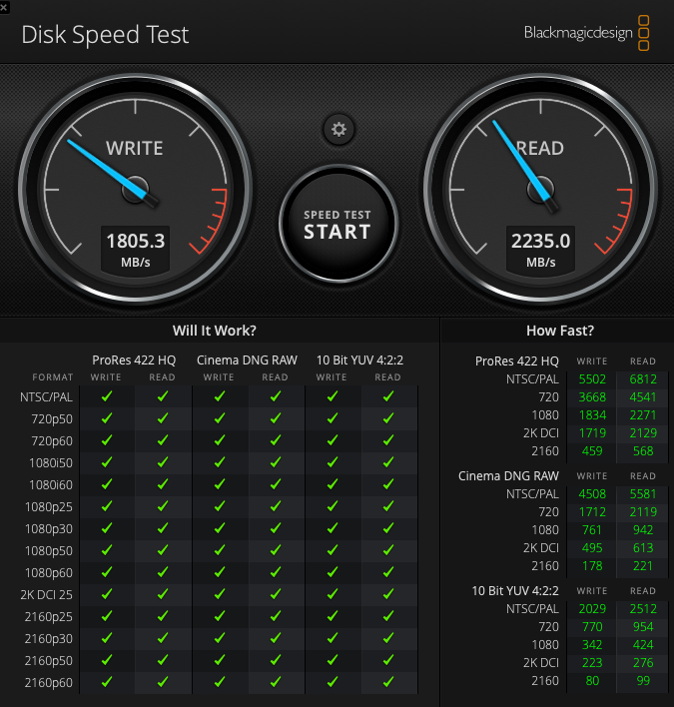Screen dimensions: 674x707
Task: Click the Cinema DNG RAW column header in Will It Work
Action: coord(247,360)
